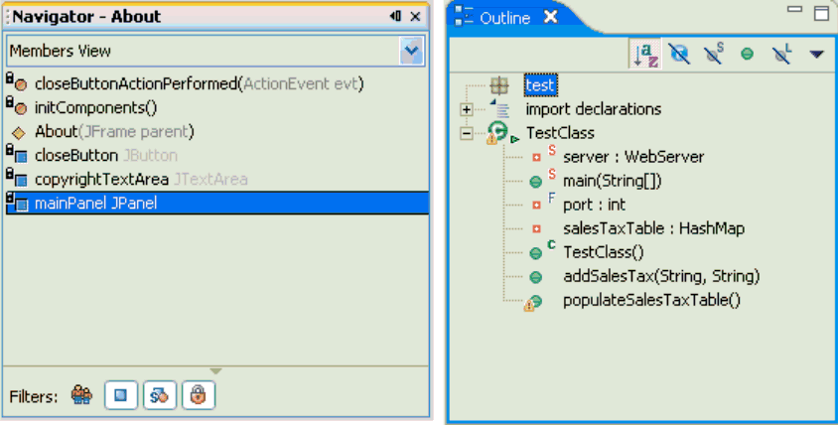Click Hide Static Members icon
Screen dimensions: 838x425
point(713,54)
